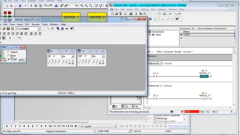The width and height of the screenshot is (240, 135).
Task: Click cascade windows icon in PLCSIM
Action: [58, 28]
